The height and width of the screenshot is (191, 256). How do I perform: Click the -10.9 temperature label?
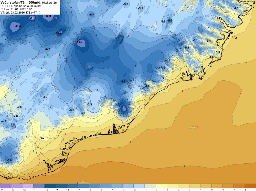(x=48, y=16)
